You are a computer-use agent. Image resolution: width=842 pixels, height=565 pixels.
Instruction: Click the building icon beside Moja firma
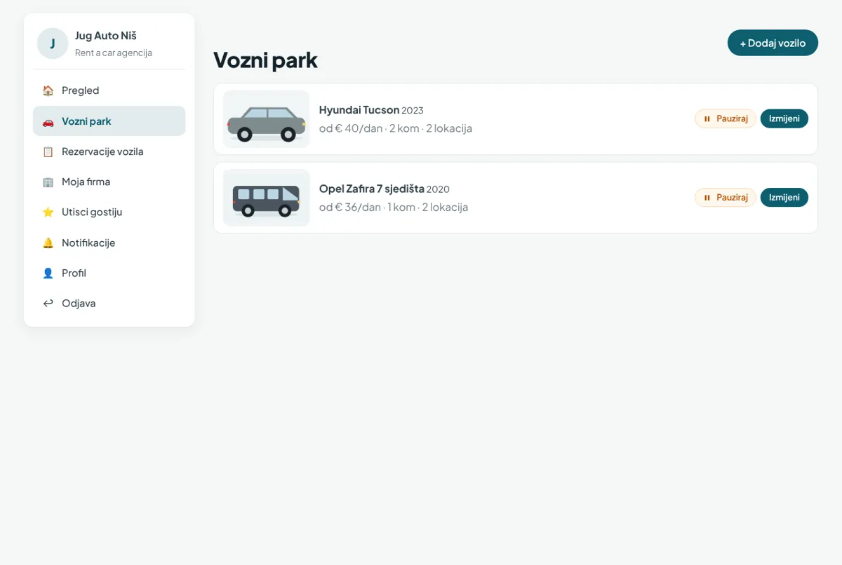pyautogui.click(x=48, y=182)
